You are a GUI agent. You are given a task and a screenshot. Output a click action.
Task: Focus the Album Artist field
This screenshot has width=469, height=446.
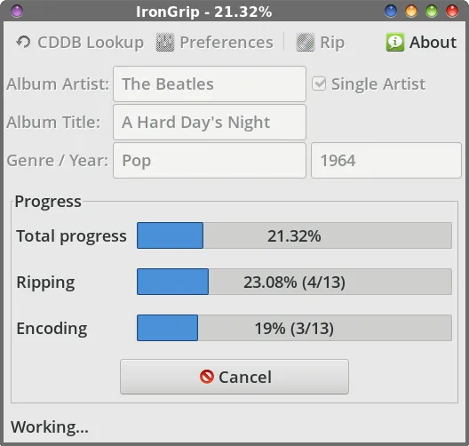[210, 84]
